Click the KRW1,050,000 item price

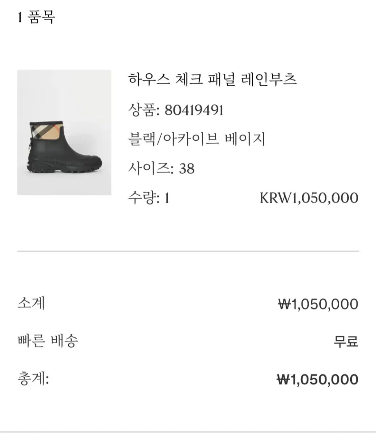[309, 198]
